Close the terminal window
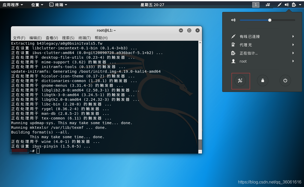 click(x=198, y=30)
